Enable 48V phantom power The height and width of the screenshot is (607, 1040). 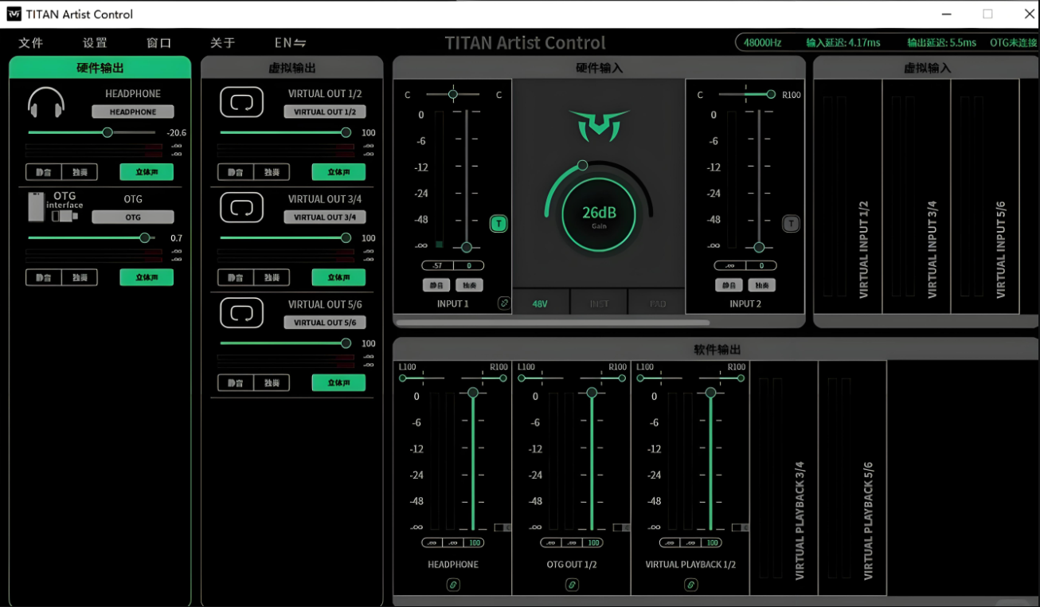[x=540, y=303]
